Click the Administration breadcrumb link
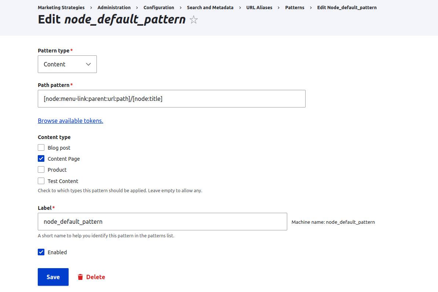 [114, 7]
